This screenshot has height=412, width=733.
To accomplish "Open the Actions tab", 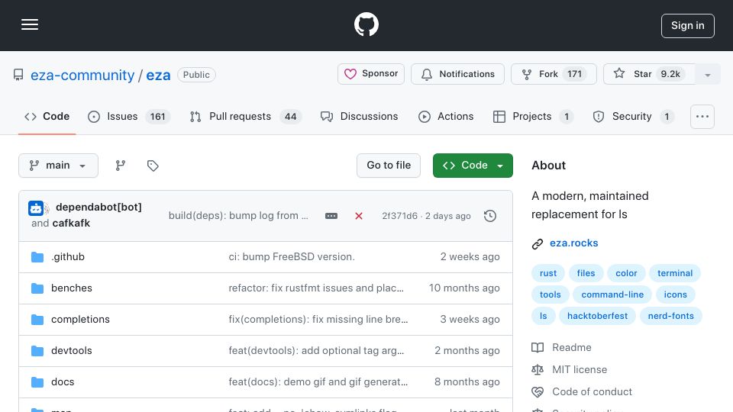I will tap(446, 116).
